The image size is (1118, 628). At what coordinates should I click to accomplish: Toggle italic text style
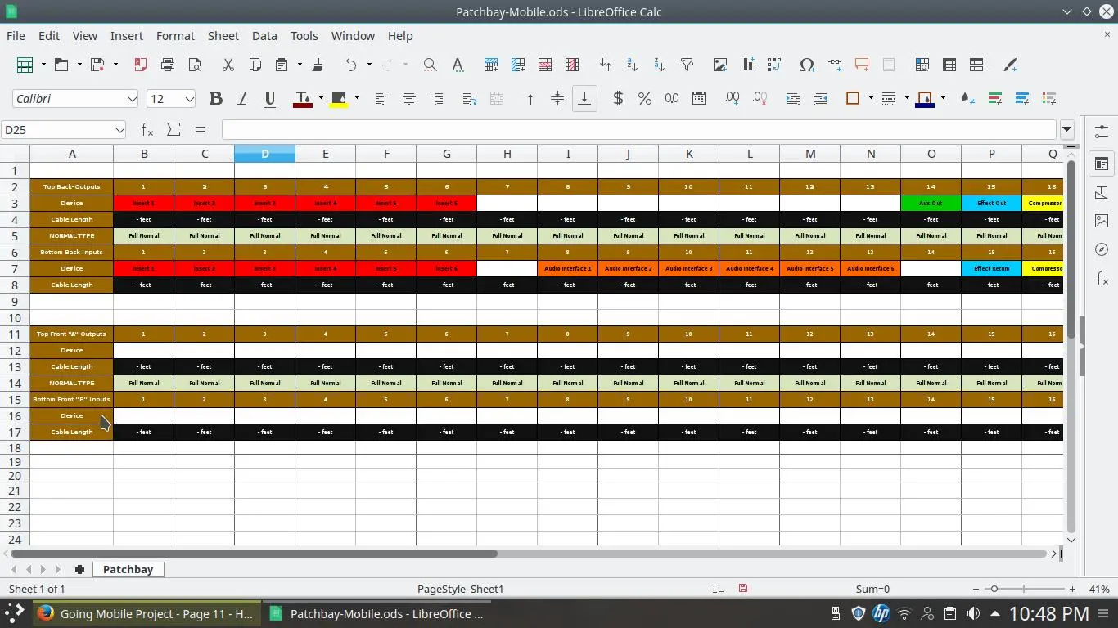pyautogui.click(x=242, y=98)
